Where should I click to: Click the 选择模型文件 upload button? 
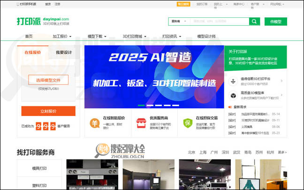(48, 80)
